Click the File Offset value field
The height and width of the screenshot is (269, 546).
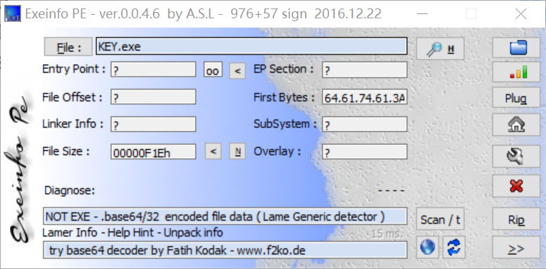coord(153,97)
